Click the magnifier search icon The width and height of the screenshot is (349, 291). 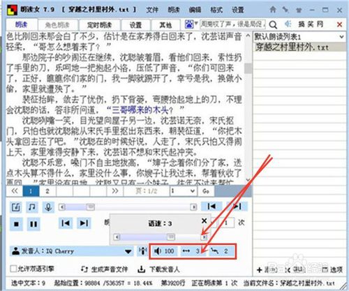273,24
